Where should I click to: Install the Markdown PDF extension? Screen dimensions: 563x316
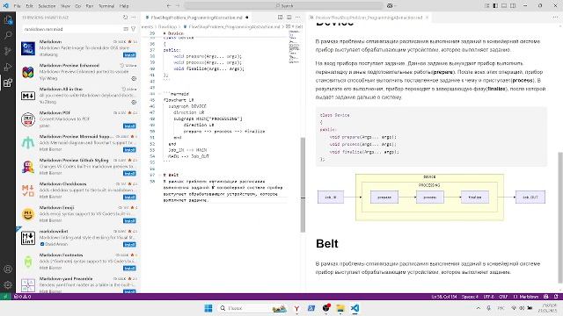pos(129,126)
